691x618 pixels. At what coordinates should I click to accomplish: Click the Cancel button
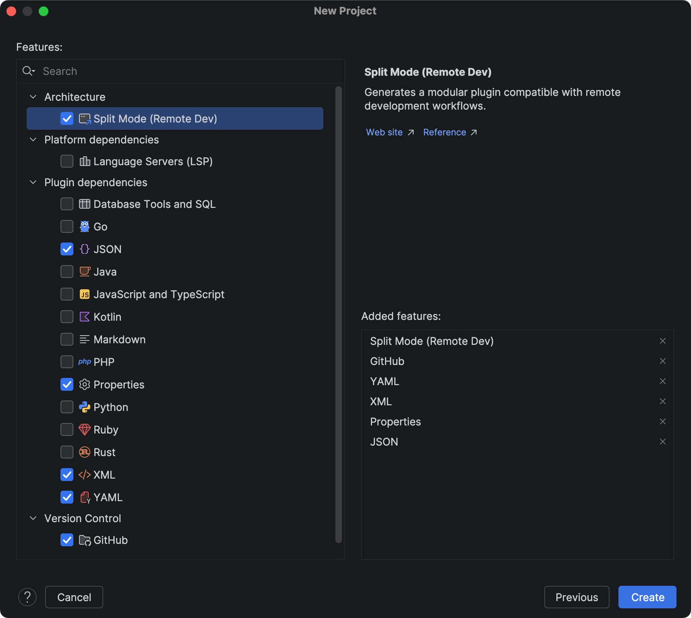pyautogui.click(x=74, y=597)
